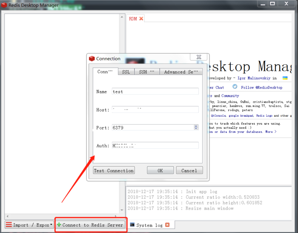
Task: Switch to the SSH tab
Action: pyautogui.click(x=147, y=72)
